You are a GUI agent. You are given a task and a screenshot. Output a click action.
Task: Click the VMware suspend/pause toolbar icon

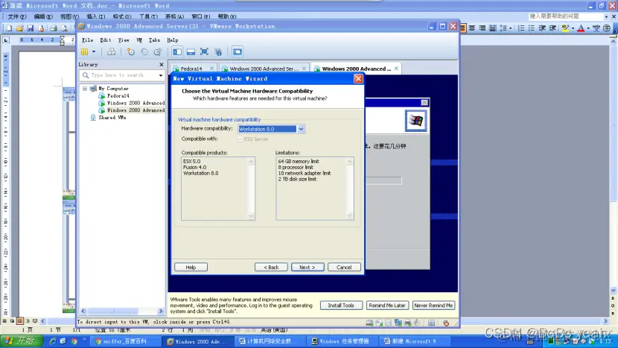pos(84,51)
